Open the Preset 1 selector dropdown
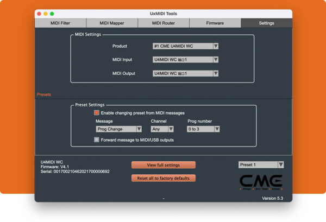Image resolution: width=326 pixels, height=222 pixels. 261,164
